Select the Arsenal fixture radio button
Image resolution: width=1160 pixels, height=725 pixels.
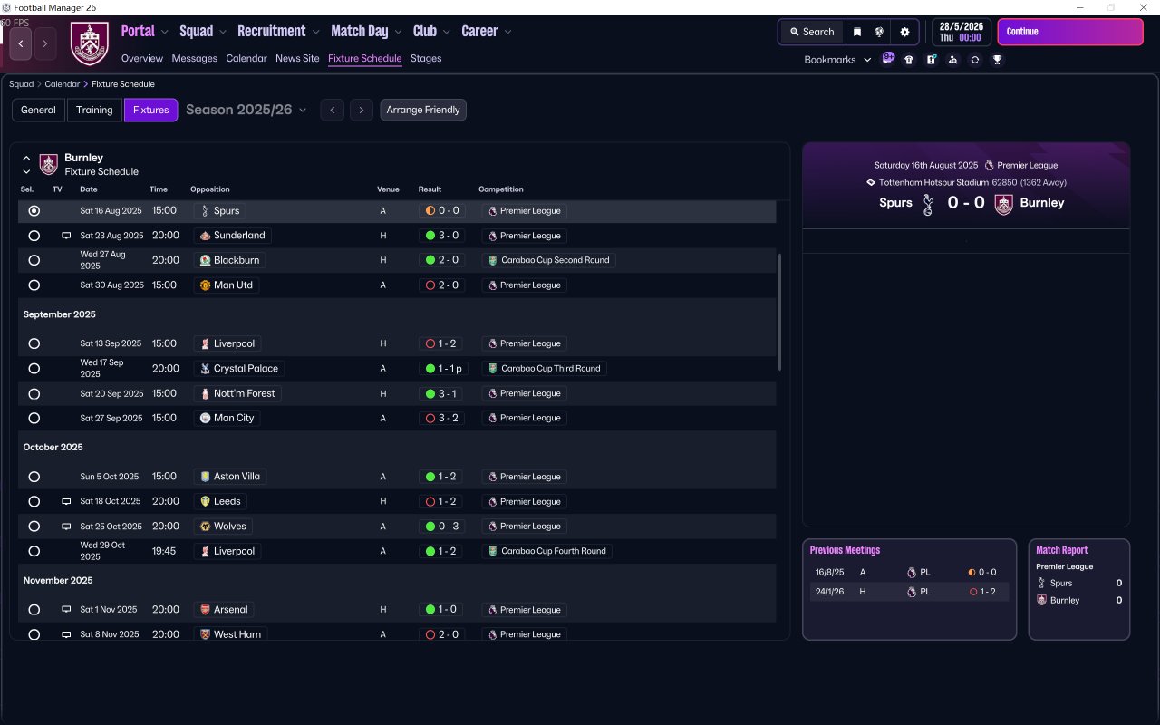[x=34, y=610]
